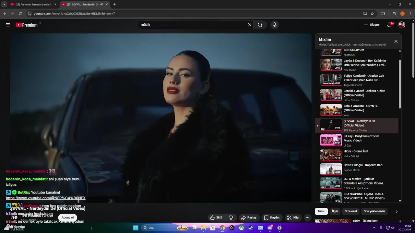The width and height of the screenshot is (415, 233).
Task: Open Discord from the taskbar
Action: [x=270, y=228]
